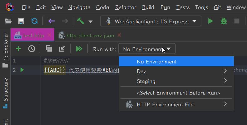Open the Edit menu
The image size is (247, 125).
tap(41, 7)
